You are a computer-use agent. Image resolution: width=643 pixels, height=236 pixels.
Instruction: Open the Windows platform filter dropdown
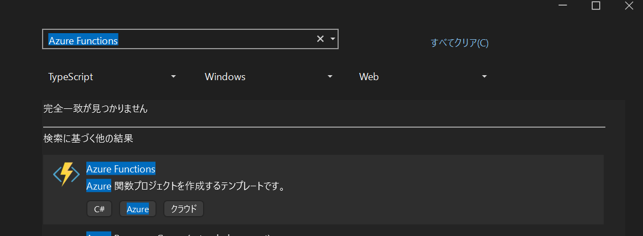point(268,77)
